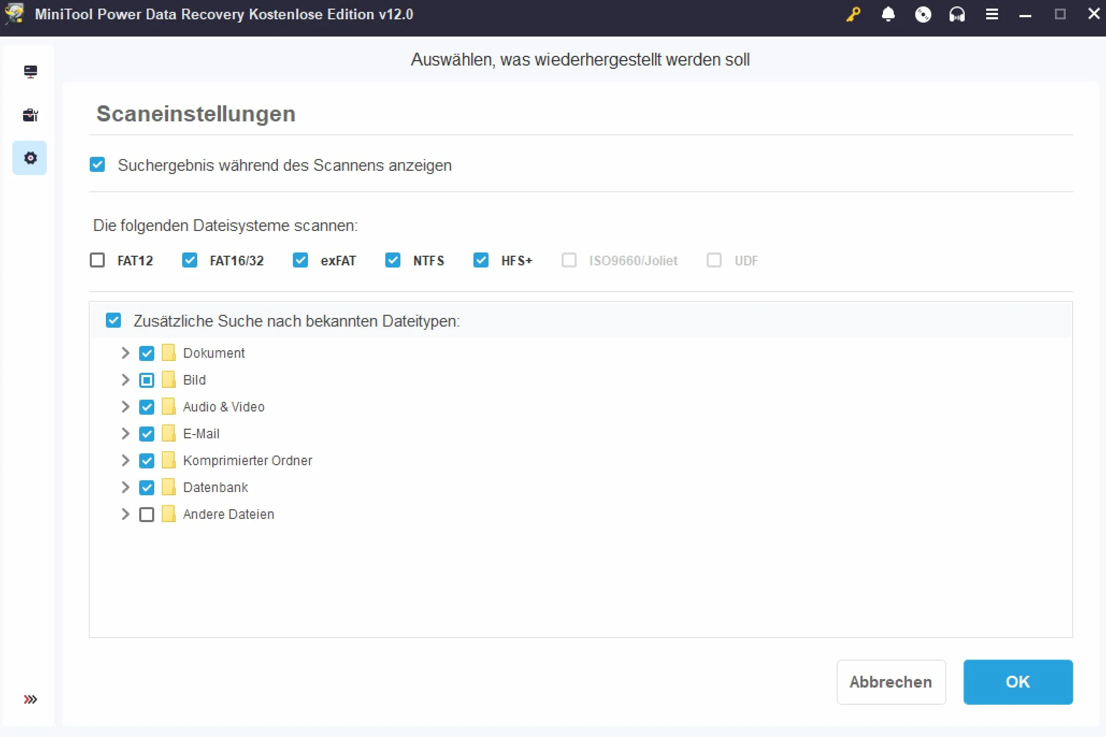Toggle the Bild partial checkbox
This screenshot has width=1106, height=737.
coord(147,380)
